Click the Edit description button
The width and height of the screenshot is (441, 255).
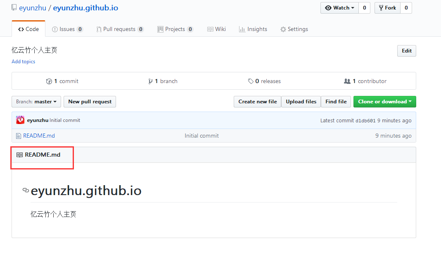[407, 51]
